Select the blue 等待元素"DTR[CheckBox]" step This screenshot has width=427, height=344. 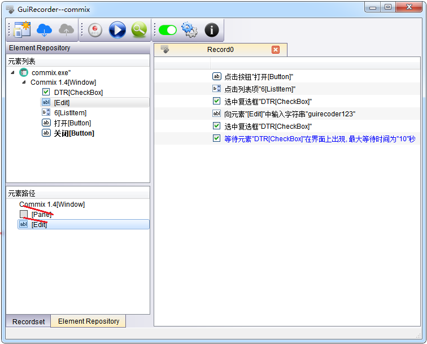coord(320,139)
